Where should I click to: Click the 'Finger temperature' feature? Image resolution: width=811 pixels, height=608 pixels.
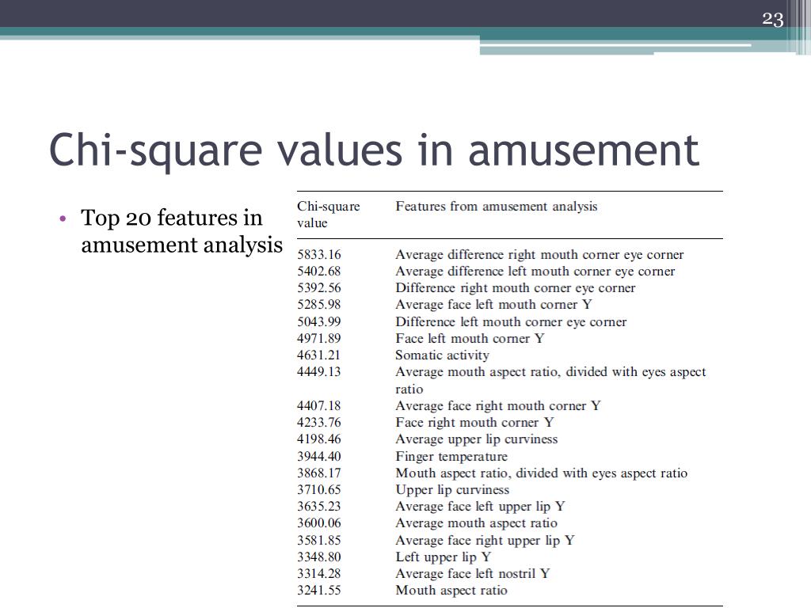pyautogui.click(x=451, y=457)
